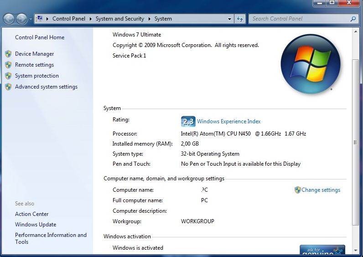This screenshot has height=257, width=363.
Task: Click the 2.3 rating score badge
Action: pos(188,121)
